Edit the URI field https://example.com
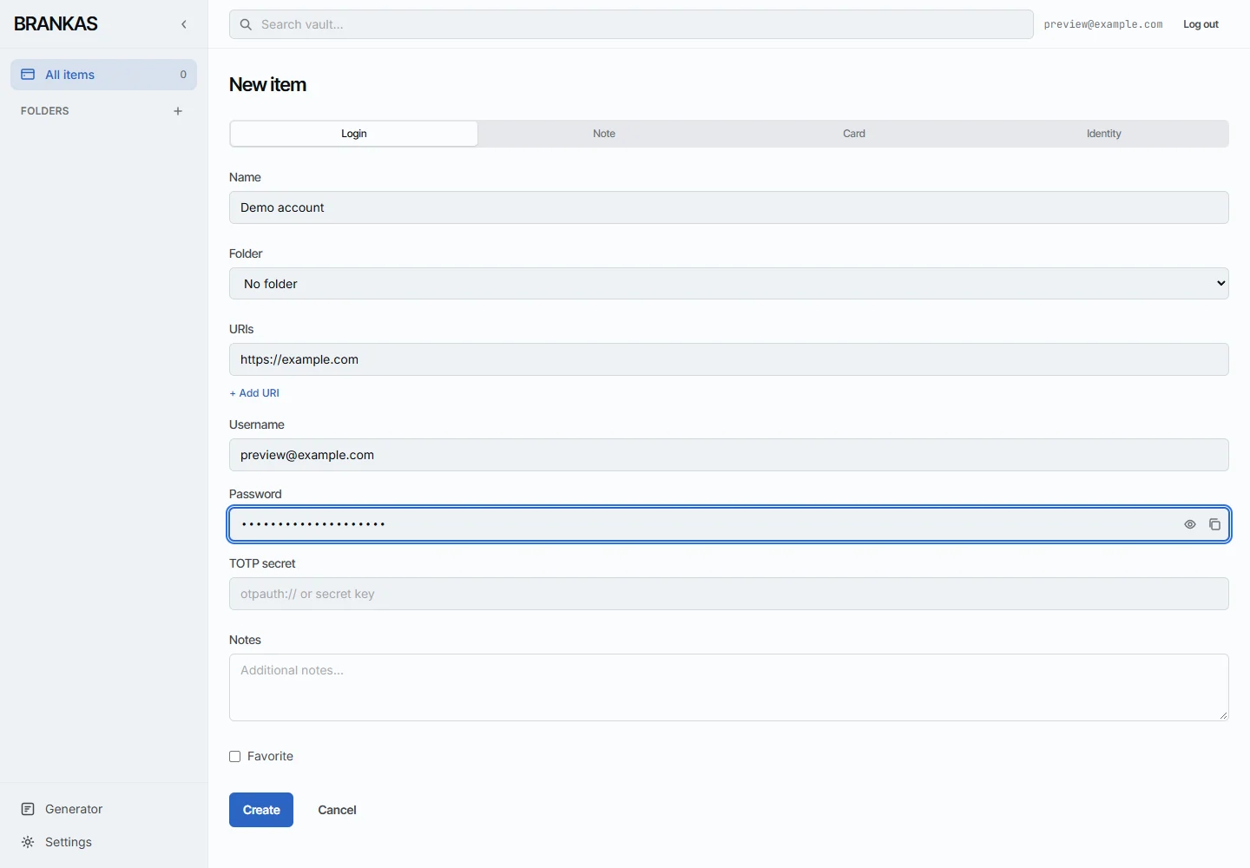This screenshot has width=1250, height=868. [729, 359]
